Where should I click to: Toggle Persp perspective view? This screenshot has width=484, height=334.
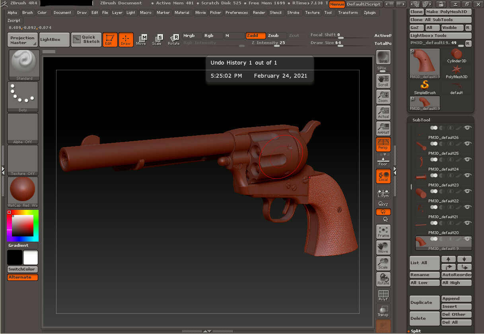(383, 144)
